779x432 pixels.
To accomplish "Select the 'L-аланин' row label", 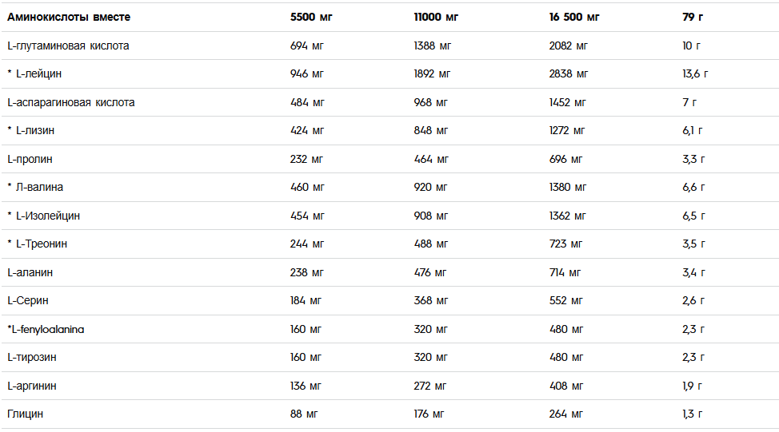I will coord(30,272).
